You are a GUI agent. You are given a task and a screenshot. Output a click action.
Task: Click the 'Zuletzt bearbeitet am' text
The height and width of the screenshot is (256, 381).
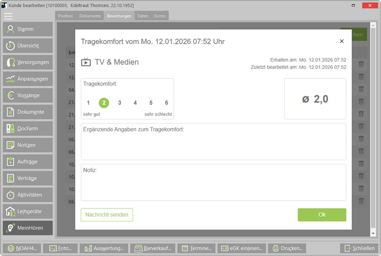click(x=299, y=67)
